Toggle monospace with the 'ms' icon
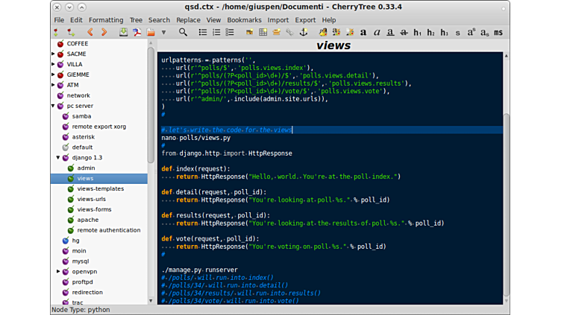This screenshot has width=561, height=315. 498,33
